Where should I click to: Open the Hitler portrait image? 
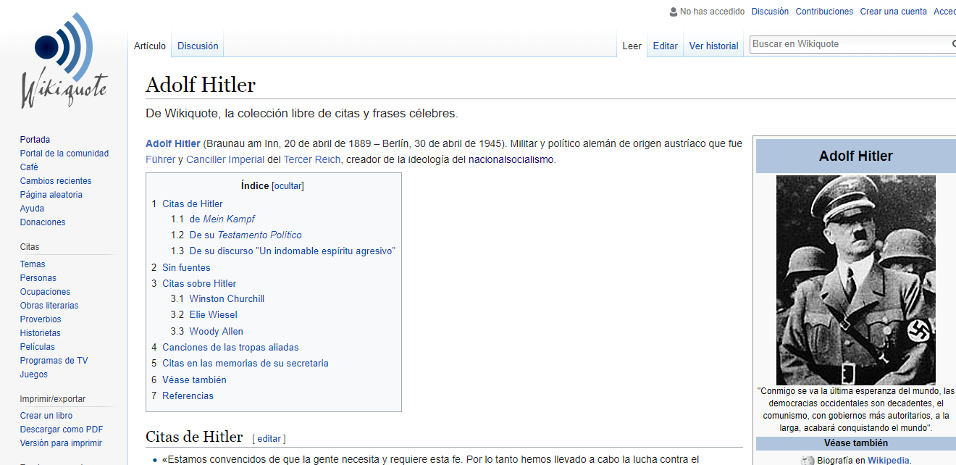coord(856,280)
